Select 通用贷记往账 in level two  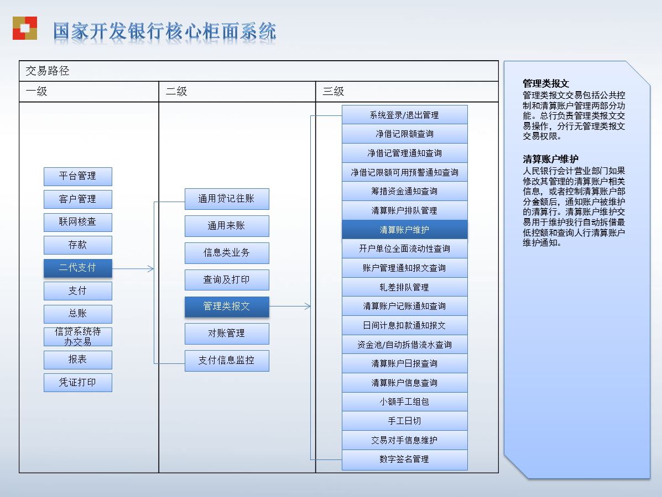click(227, 199)
